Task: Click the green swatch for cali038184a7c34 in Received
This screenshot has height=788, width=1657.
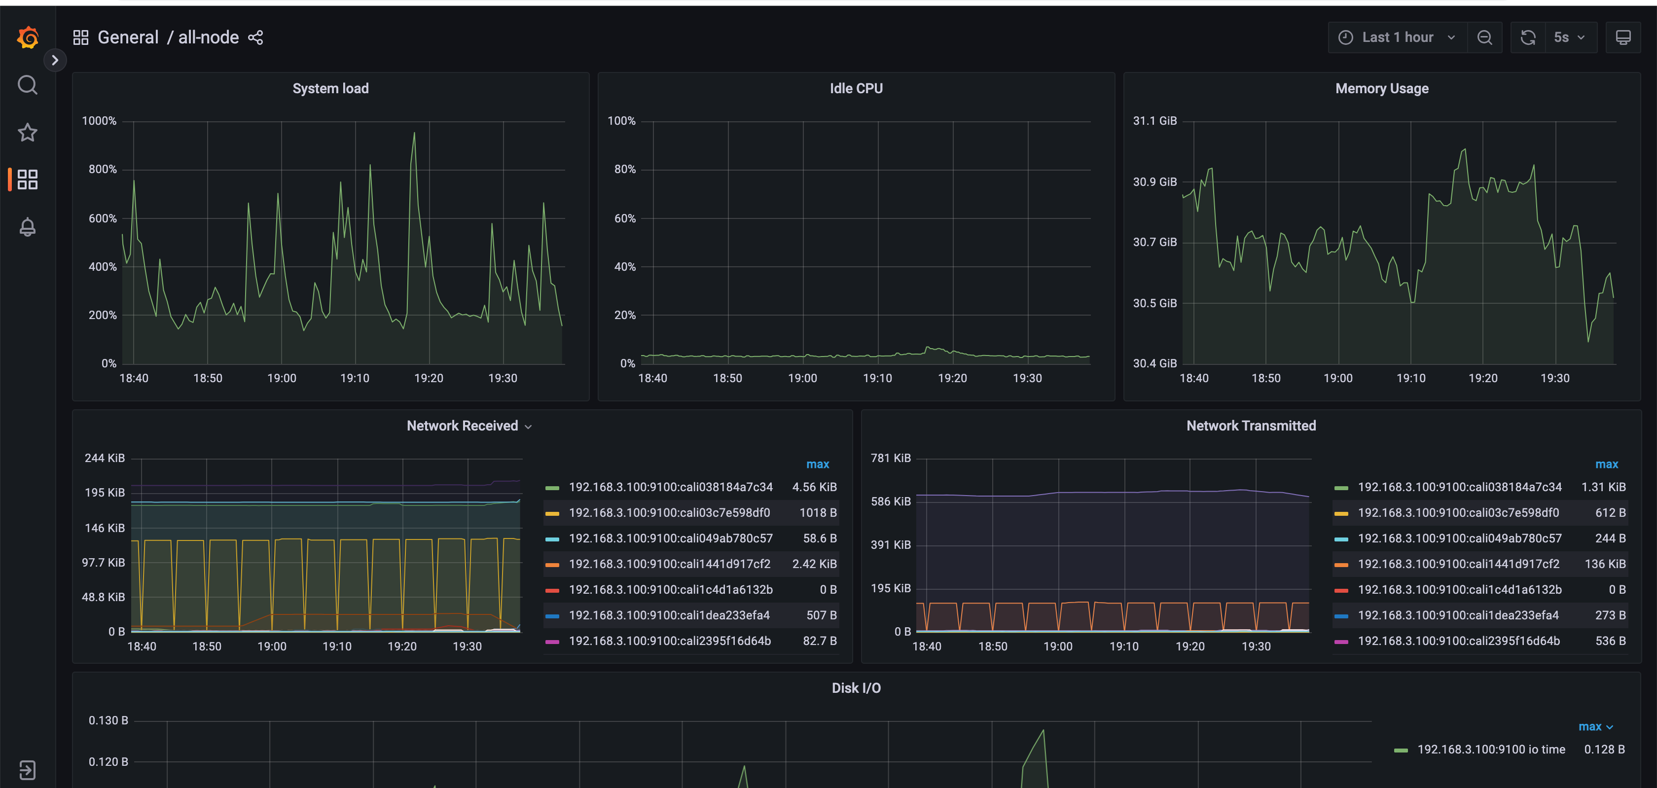Action: (552, 488)
